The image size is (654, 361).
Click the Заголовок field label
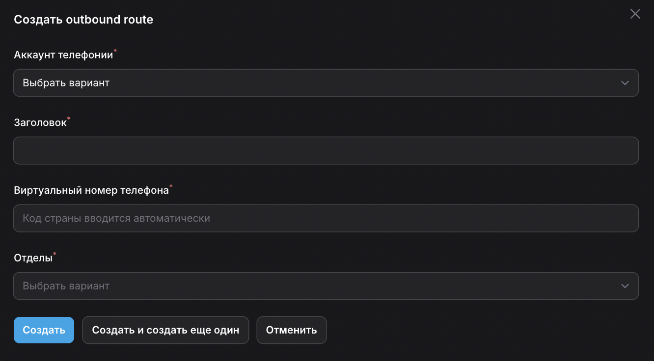click(40, 123)
